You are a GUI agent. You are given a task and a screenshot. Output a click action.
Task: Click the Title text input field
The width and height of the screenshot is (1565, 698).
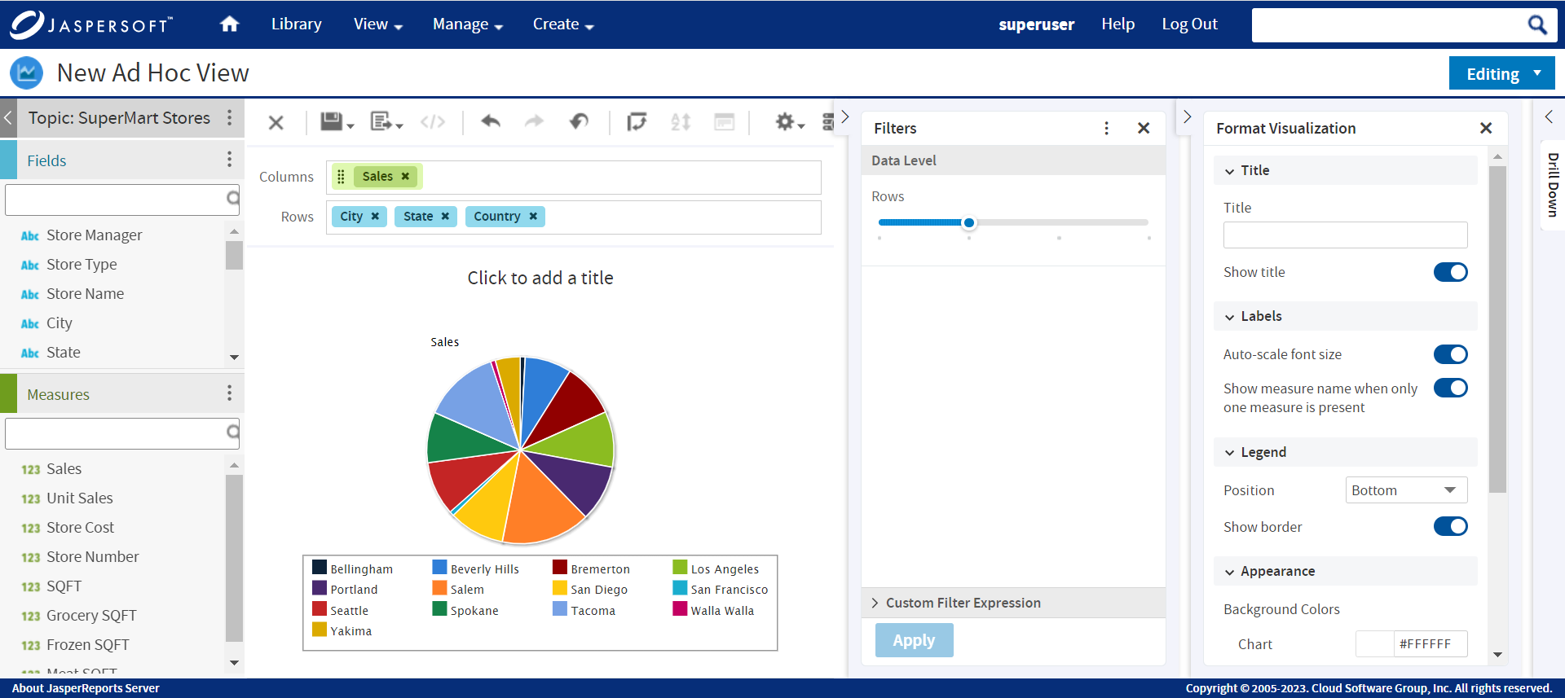(1345, 235)
